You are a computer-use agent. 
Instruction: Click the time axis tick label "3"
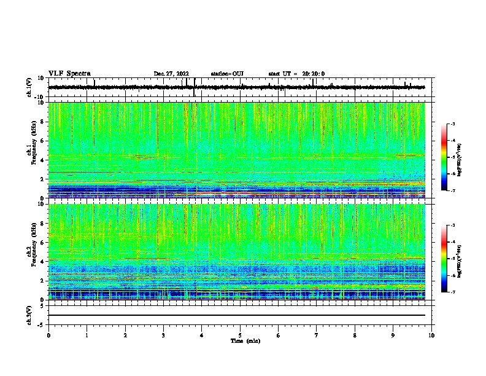point(163,335)
